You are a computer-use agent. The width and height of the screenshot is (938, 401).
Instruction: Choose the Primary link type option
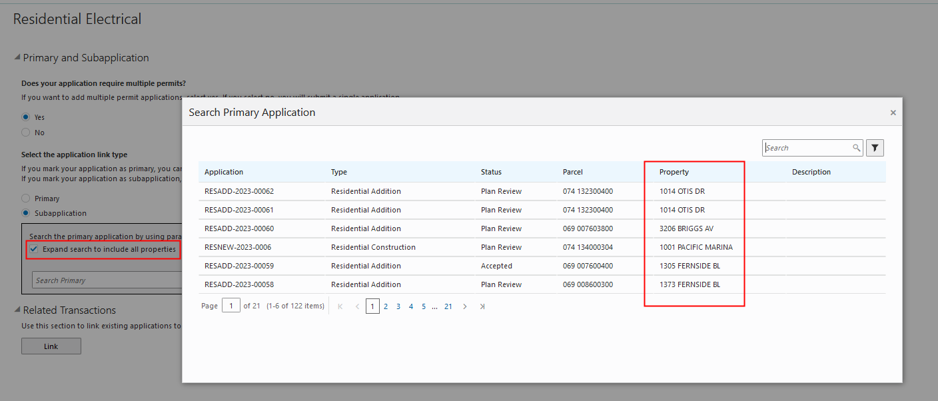pyautogui.click(x=26, y=199)
